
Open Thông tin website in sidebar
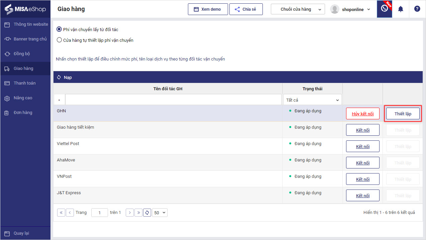point(25,24)
